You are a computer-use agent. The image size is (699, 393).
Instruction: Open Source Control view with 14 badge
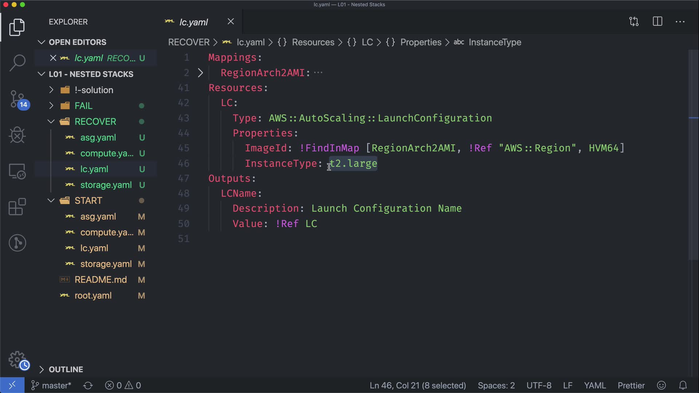point(17,99)
